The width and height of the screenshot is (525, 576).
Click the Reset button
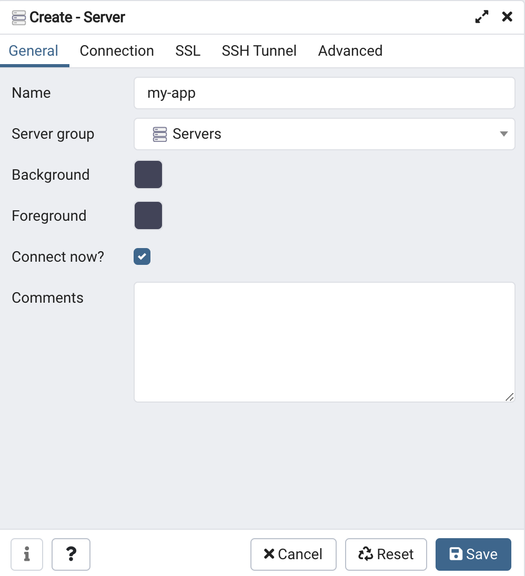click(386, 554)
